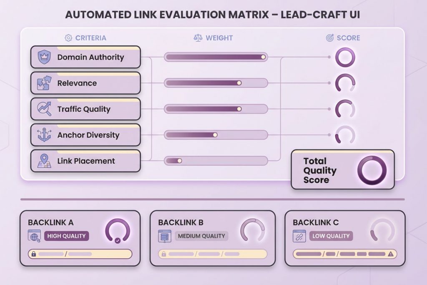Click the Backlink B URL field

pyautogui.click(x=213, y=254)
